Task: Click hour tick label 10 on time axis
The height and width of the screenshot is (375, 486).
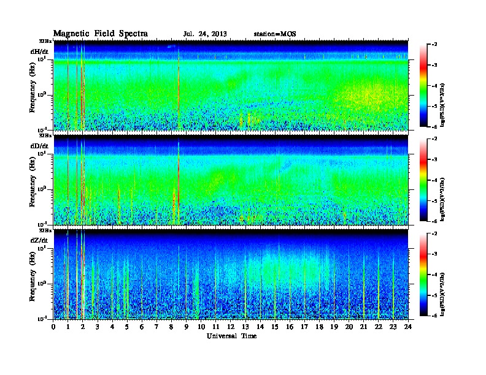Action: (201, 327)
